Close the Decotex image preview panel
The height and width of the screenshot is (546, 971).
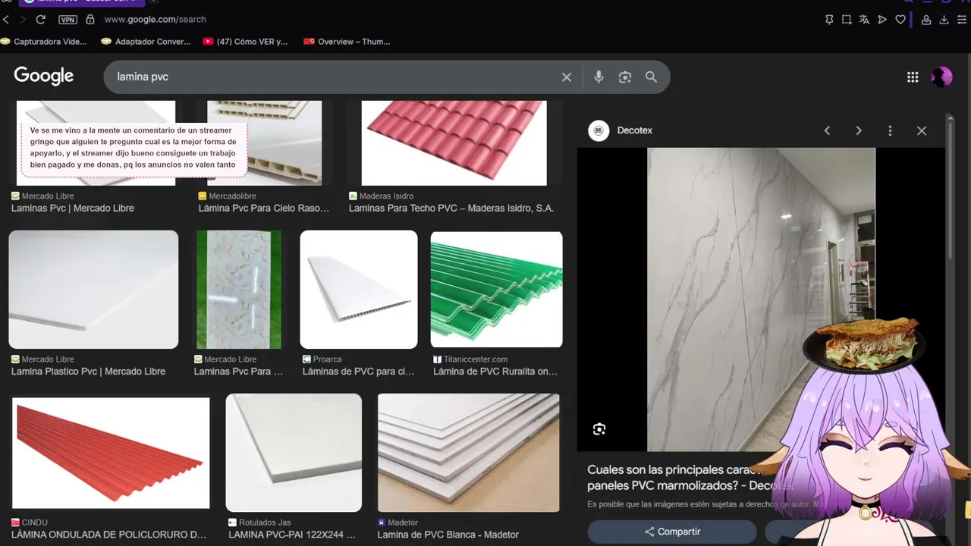point(922,130)
